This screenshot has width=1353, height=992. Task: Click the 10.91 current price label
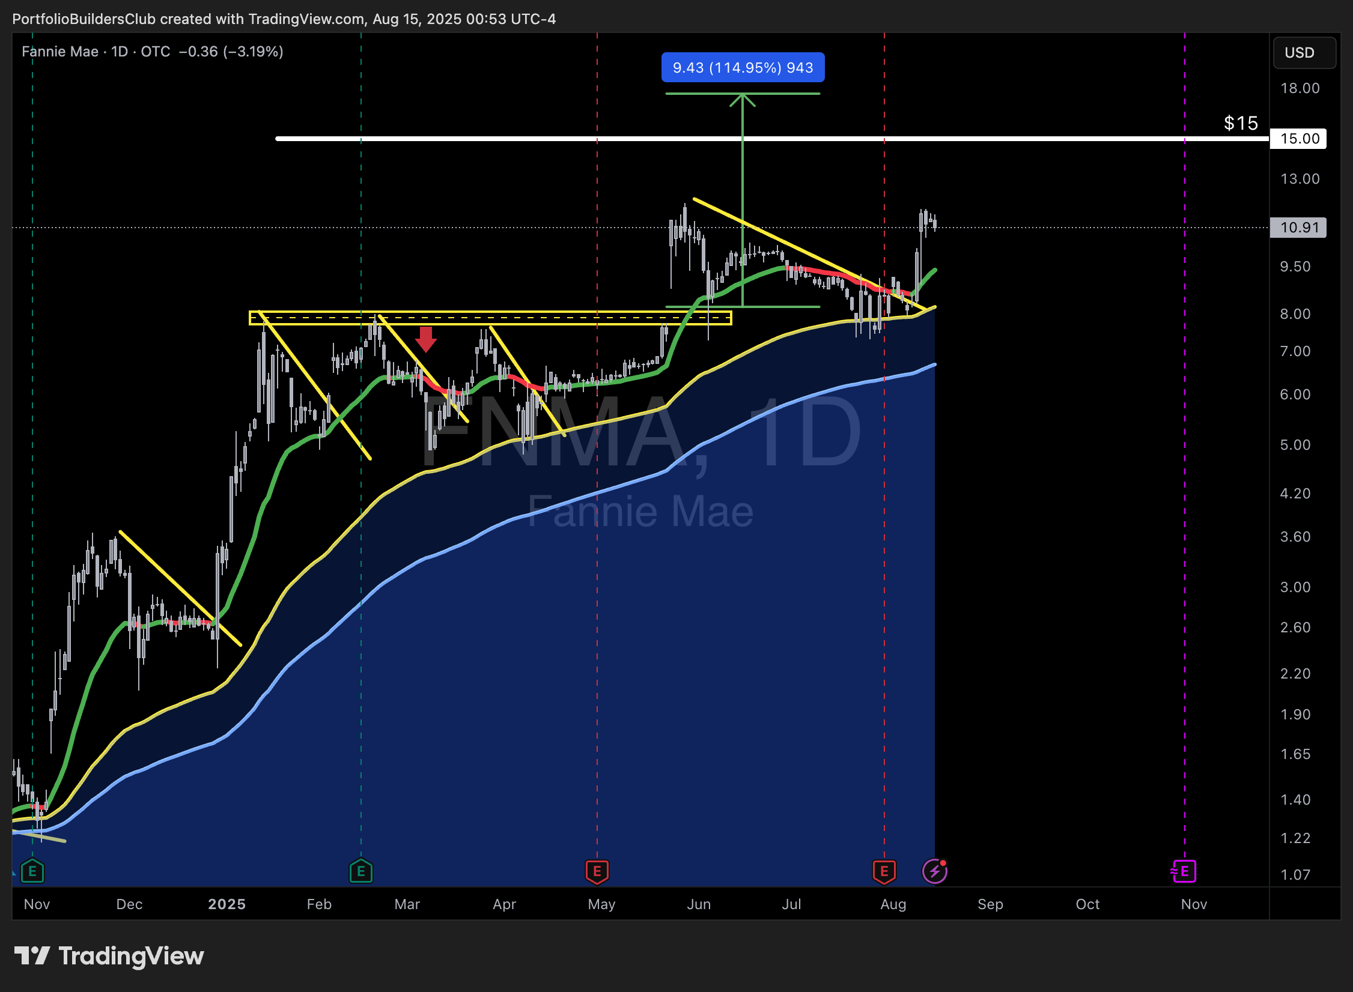click(1299, 228)
